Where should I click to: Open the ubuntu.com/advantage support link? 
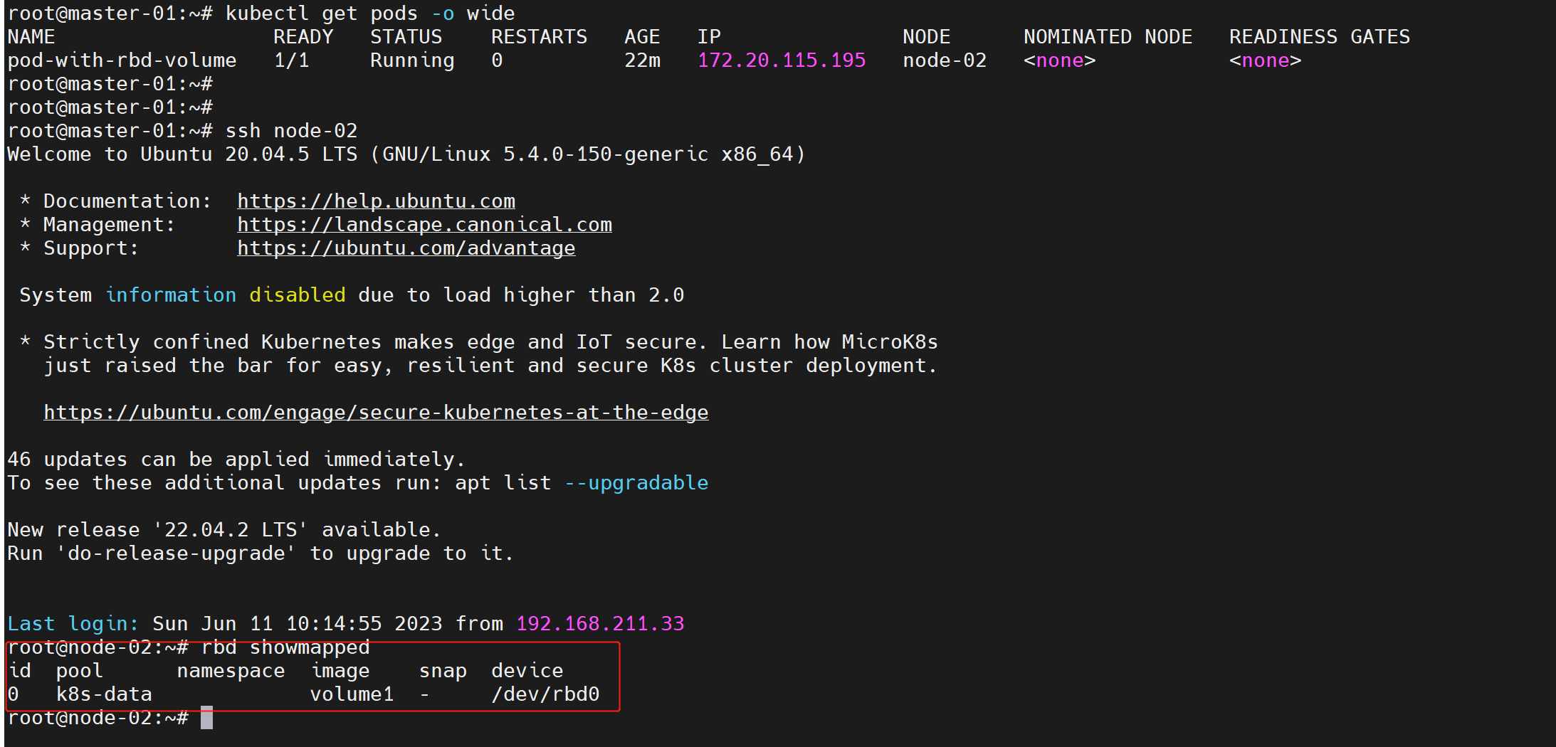click(x=406, y=248)
